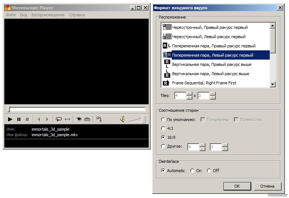Image resolution: width=289 pixels, height=198 pixels.
Task: Decrease Другое height with down arrow
Action: click(x=225, y=149)
